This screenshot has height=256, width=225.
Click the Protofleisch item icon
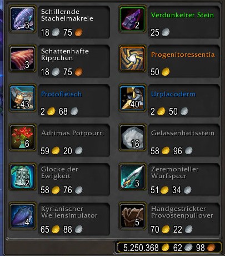(x=22, y=98)
